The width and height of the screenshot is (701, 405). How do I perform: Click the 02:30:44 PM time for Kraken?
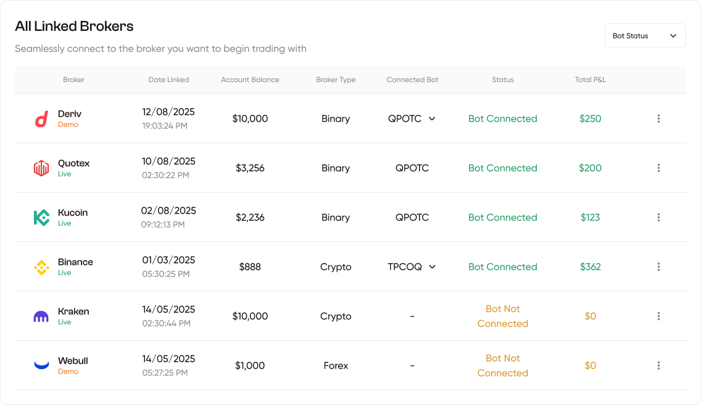pos(167,323)
